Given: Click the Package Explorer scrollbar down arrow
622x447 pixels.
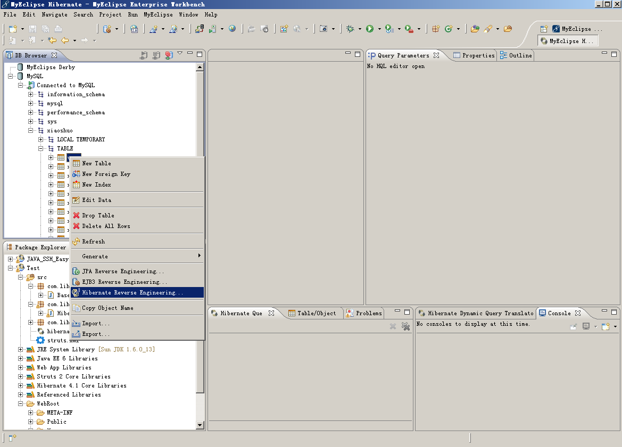Looking at the screenshot, I should 200,425.
